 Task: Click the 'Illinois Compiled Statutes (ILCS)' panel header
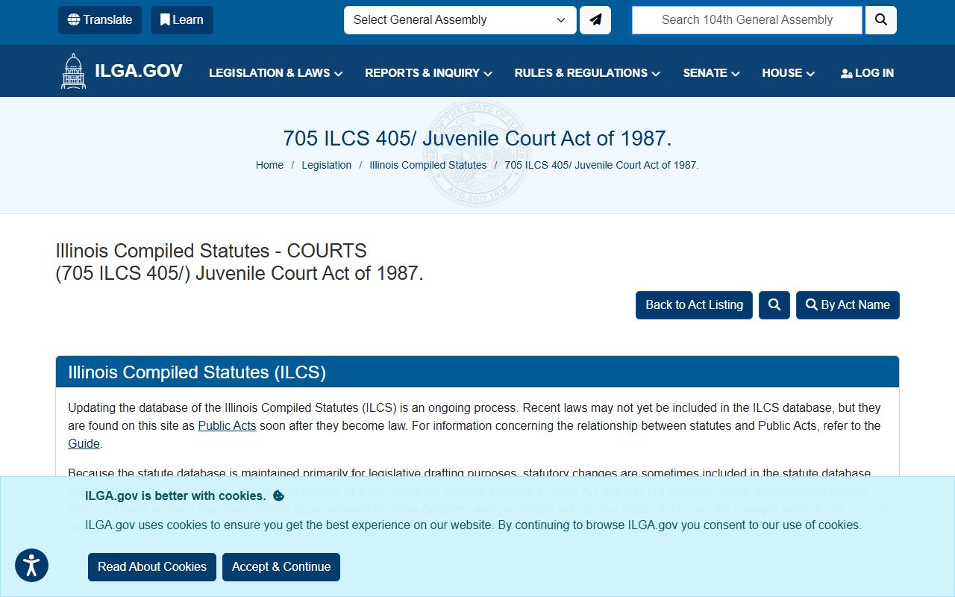coord(477,372)
